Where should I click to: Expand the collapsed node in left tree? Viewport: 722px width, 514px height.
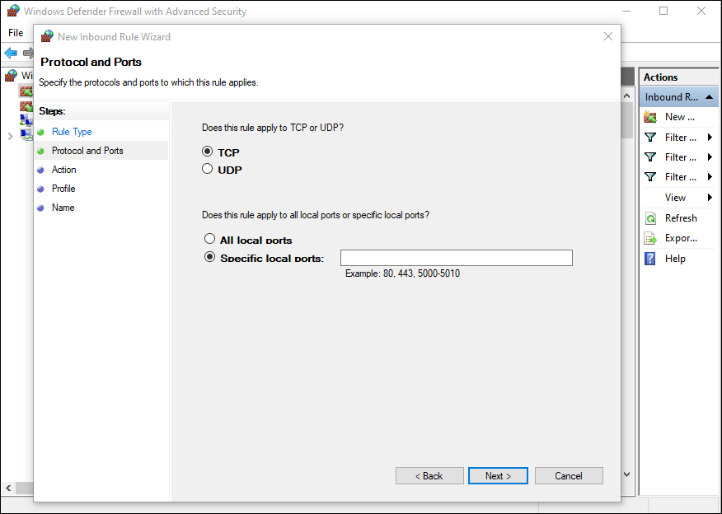click(x=10, y=136)
